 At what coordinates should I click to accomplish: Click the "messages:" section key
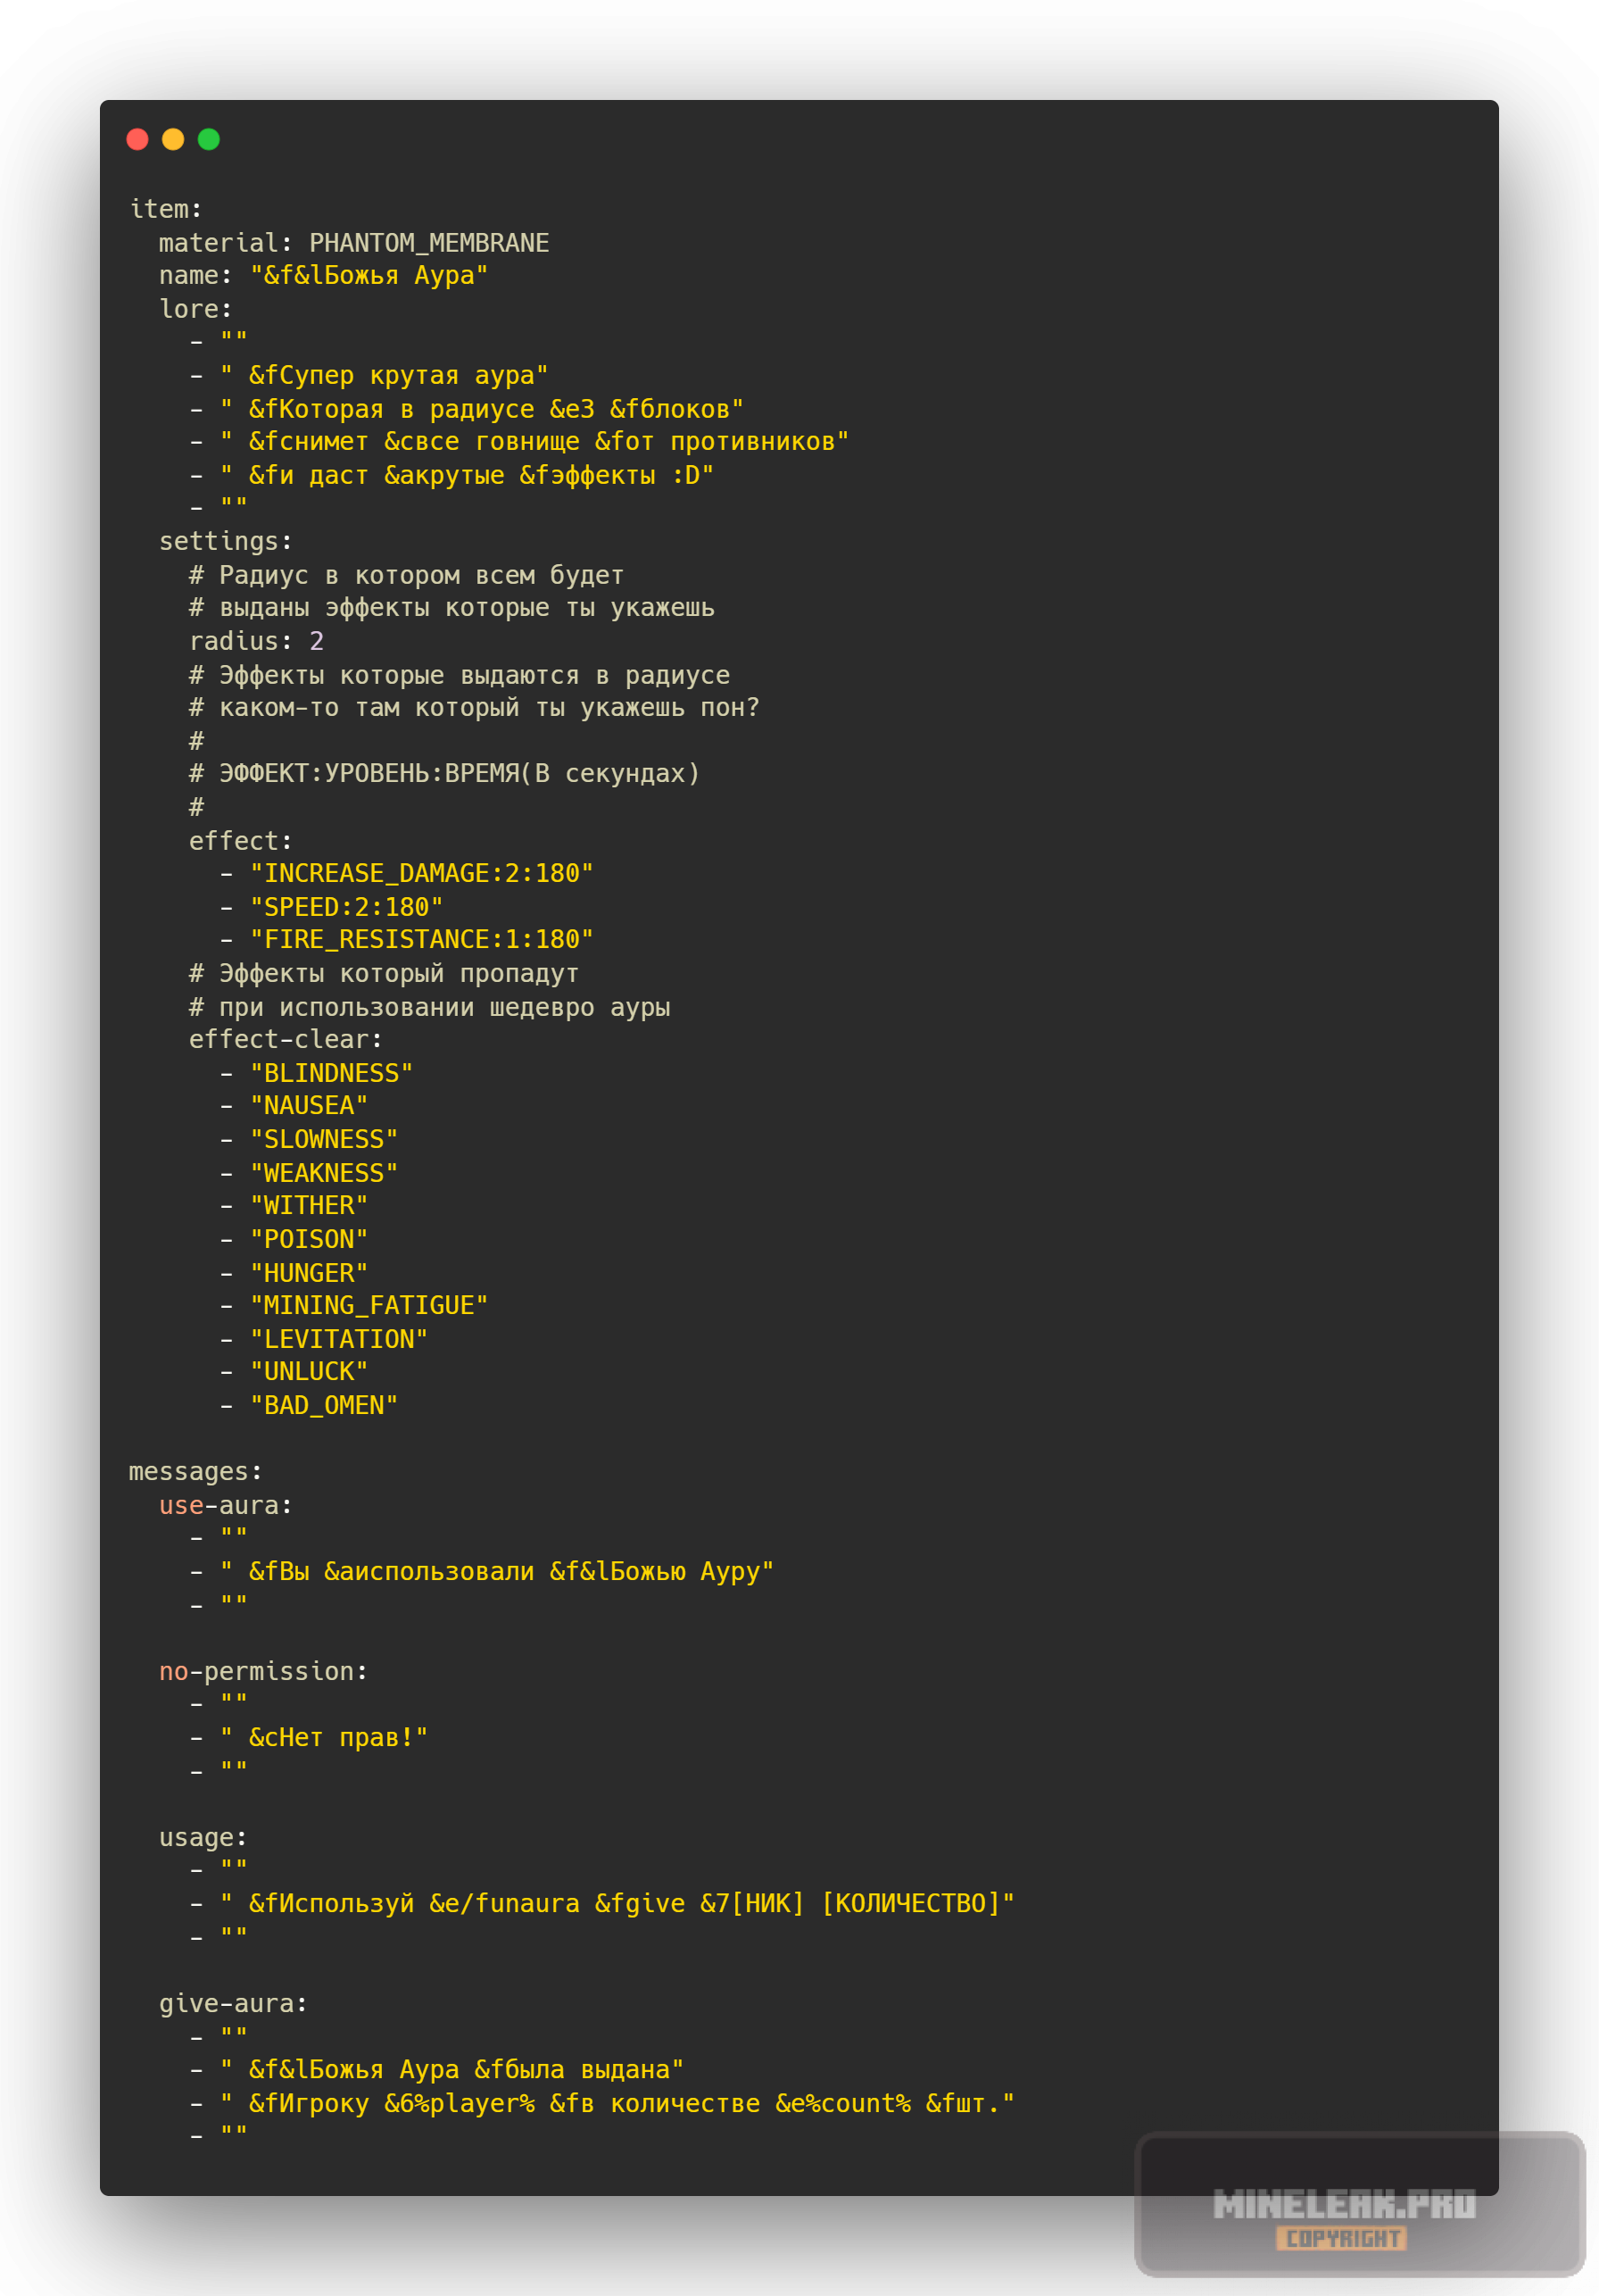click(195, 1471)
